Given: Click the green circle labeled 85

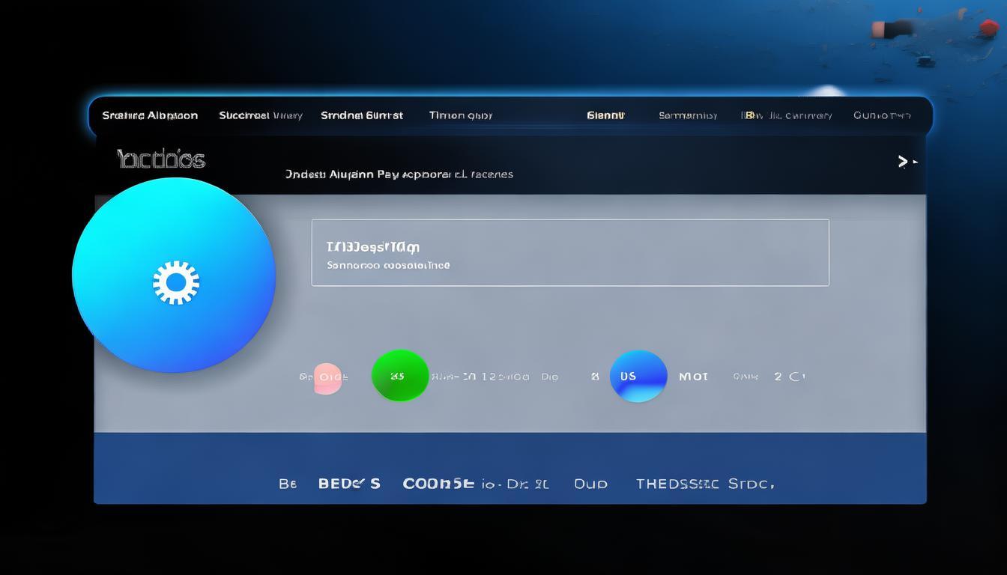Looking at the screenshot, I should coord(399,376).
